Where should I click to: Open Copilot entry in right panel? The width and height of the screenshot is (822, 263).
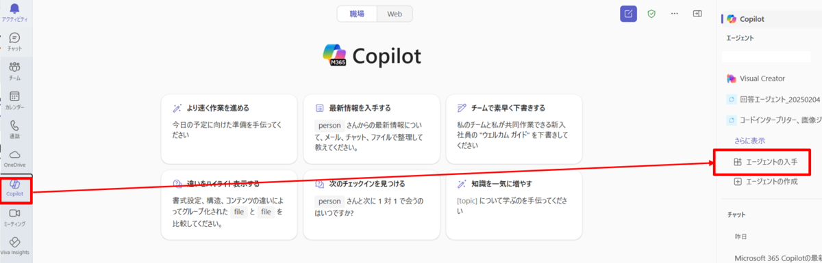pos(771,19)
